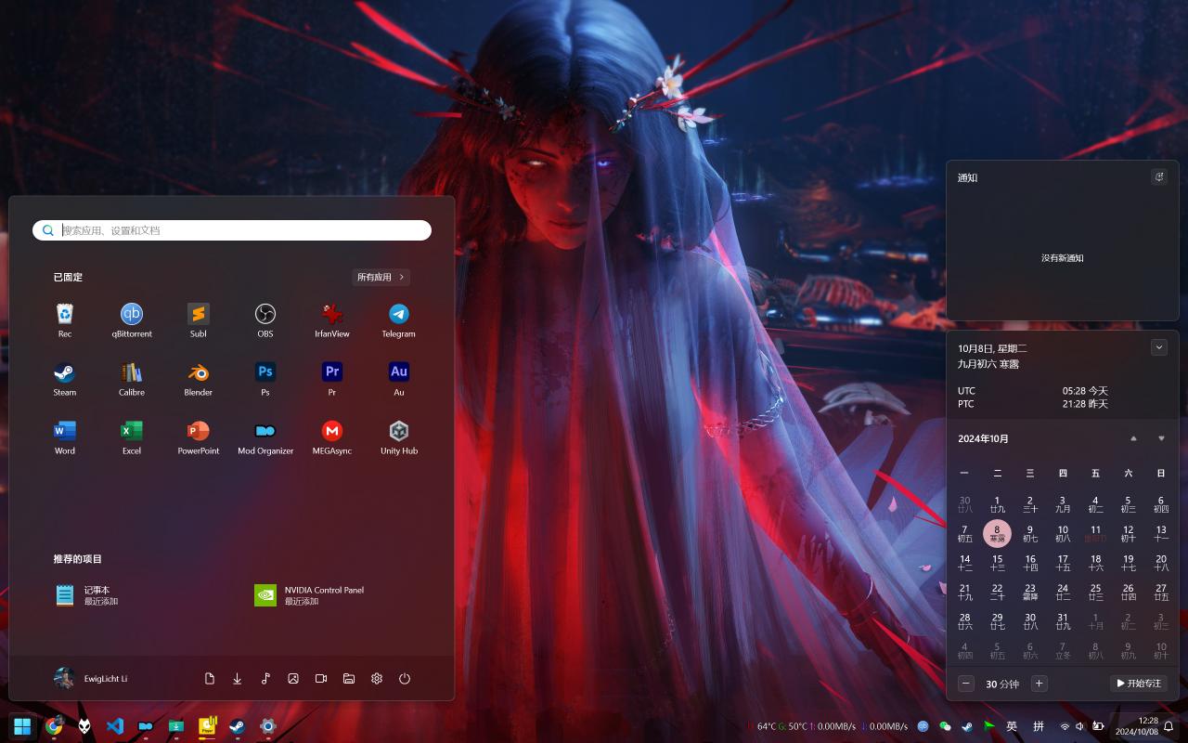Open the Steam icon on the taskbar
This screenshot has width=1188, height=743.
pyautogui.click(x=238, y=726)
